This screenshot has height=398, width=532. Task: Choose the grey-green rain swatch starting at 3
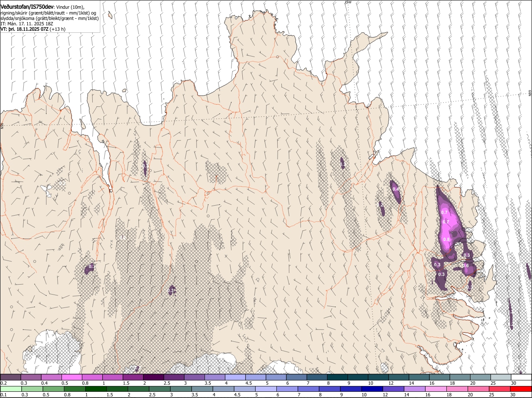click(181, 389)
